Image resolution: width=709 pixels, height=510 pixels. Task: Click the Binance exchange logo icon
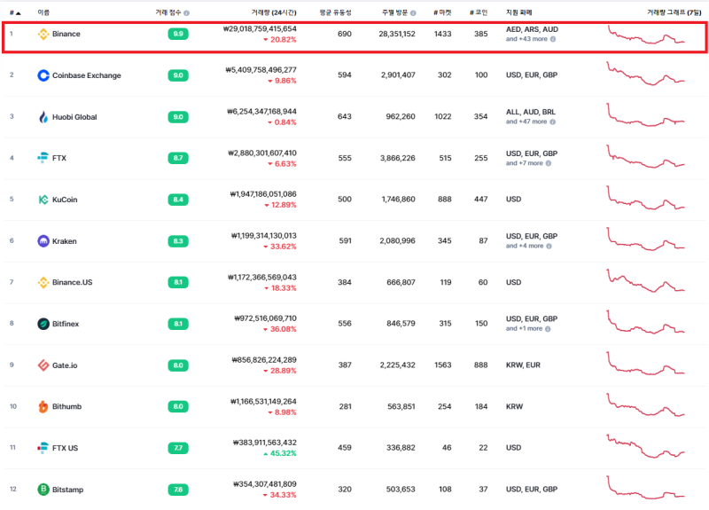tap(43, 34)
